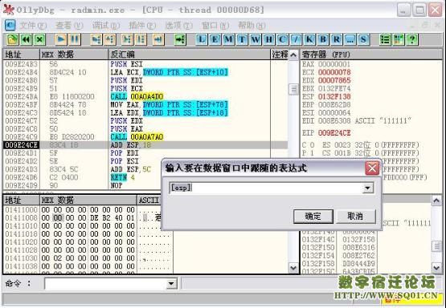Open Handles window with H button
446x308 pixels.
[x=268, y=39]
